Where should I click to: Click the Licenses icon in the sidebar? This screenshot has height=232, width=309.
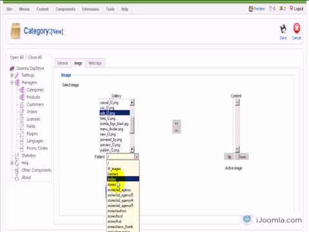22,119
